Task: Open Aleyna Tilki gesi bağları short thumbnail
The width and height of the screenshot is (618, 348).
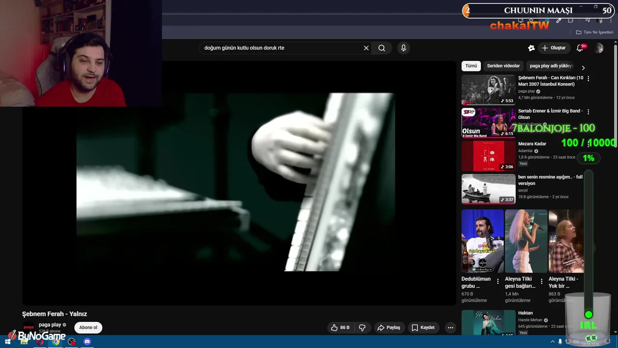Action: coord(526,241)
